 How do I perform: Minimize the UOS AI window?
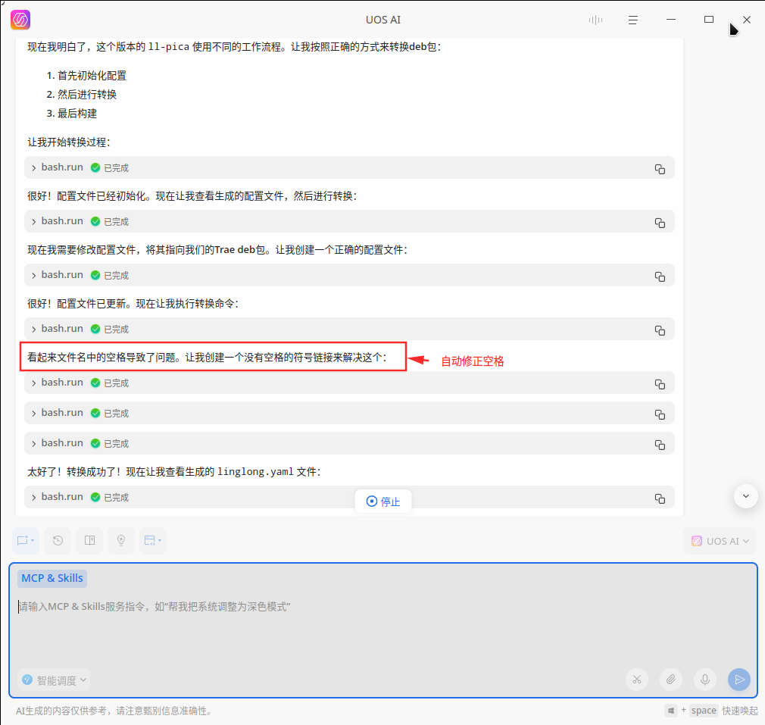(x=671, y=20)
